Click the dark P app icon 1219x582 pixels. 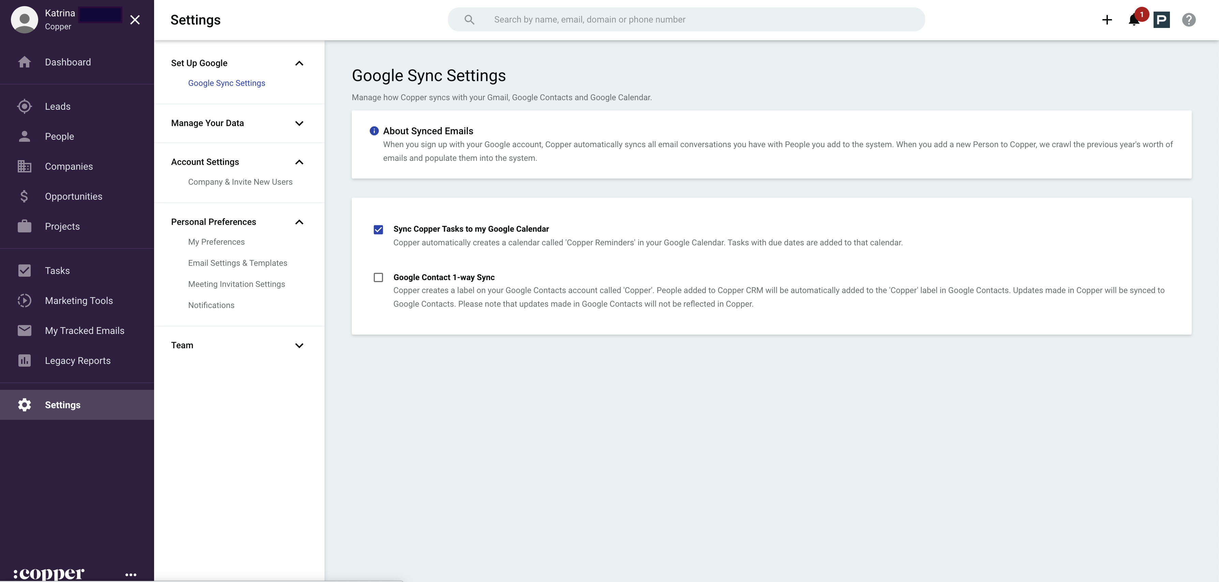click(1161, 19)
